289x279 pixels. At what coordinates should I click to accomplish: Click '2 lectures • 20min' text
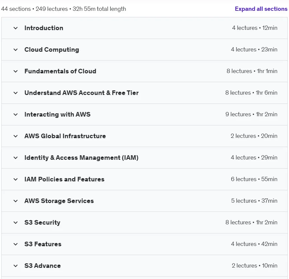254,136
